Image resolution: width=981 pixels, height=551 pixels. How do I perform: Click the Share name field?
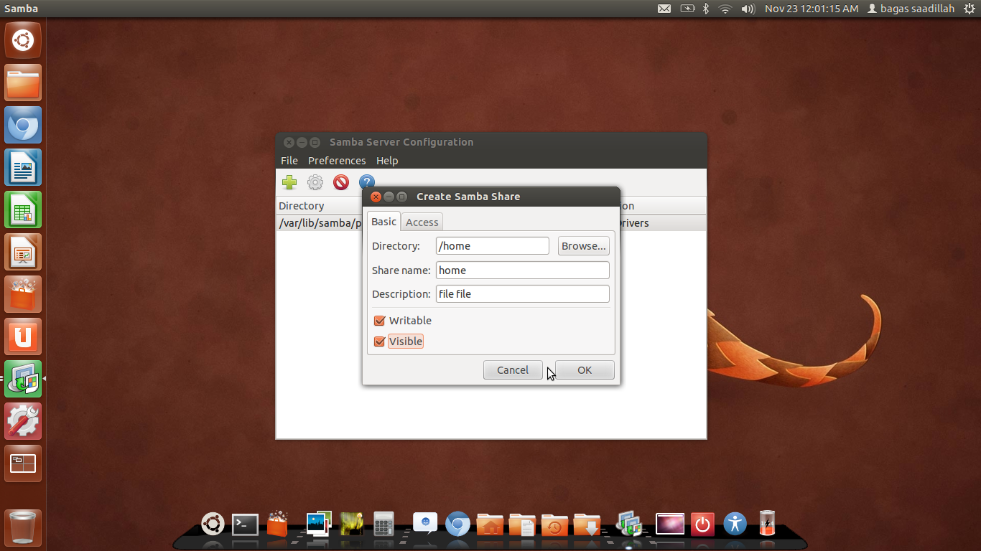click(523, 270)
